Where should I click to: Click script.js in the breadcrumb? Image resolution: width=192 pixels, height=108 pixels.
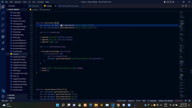tap(35, 10)
